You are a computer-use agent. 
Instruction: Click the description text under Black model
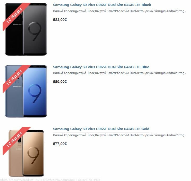pos(119,11)
